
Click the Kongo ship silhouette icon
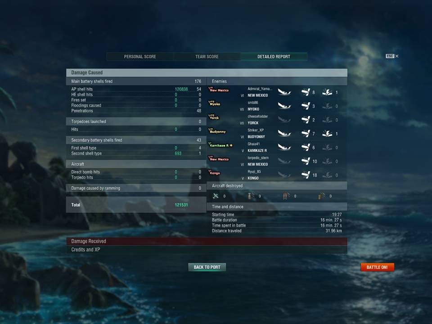pos(214,172)
